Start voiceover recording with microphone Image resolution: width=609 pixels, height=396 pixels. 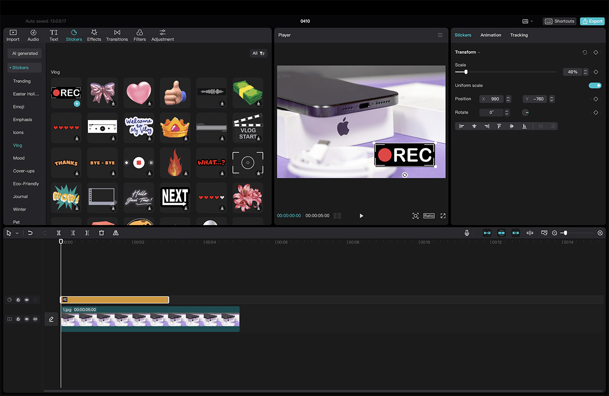[467, 233]
